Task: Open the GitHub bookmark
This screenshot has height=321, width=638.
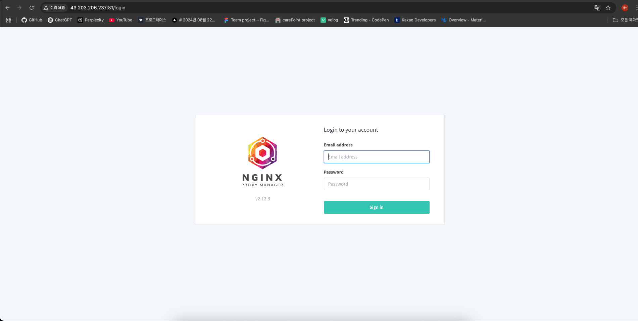Action: (32, 20)
